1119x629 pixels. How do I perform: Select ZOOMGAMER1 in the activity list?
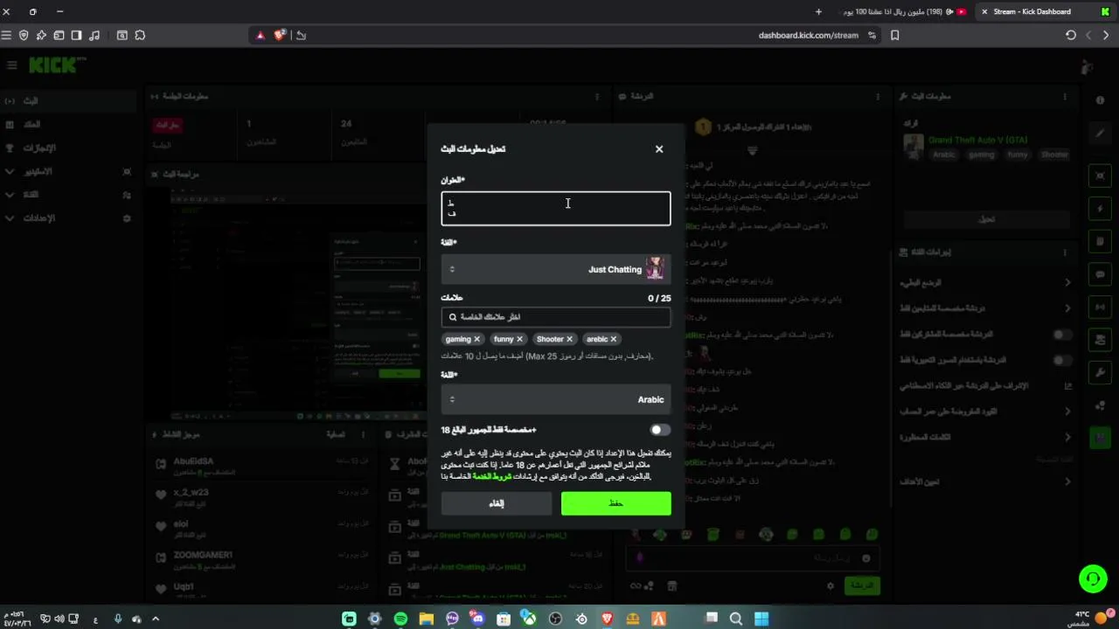tap(203, 555)
